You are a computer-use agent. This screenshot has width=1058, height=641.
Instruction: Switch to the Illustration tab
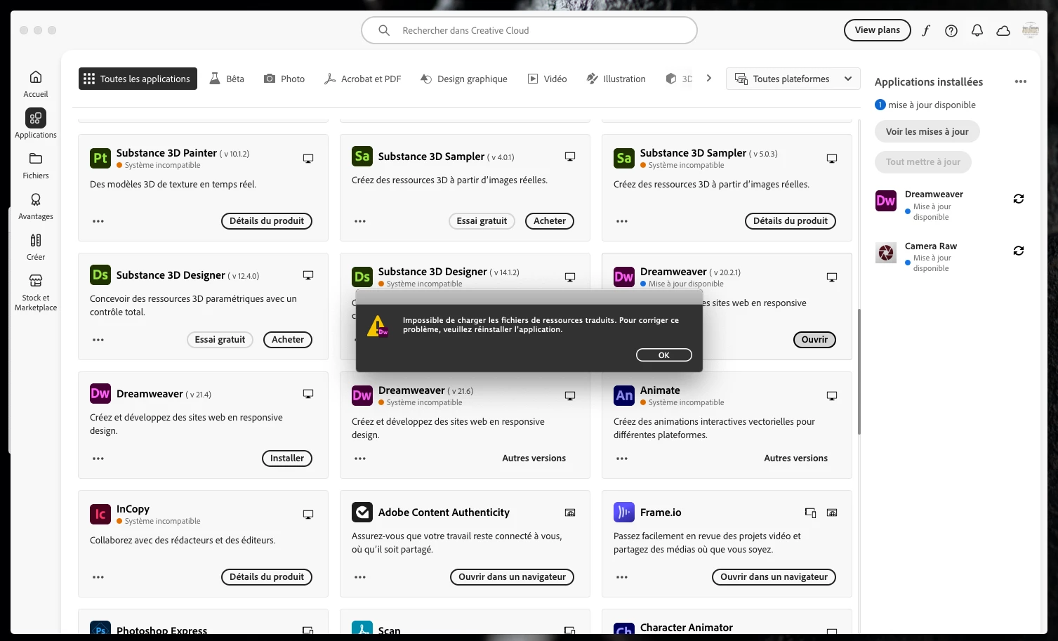(x=616, y=79)
